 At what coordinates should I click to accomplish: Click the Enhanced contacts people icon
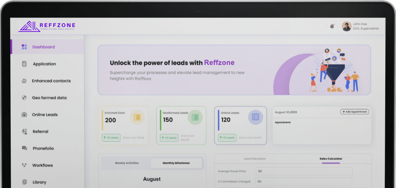[24, 81]
